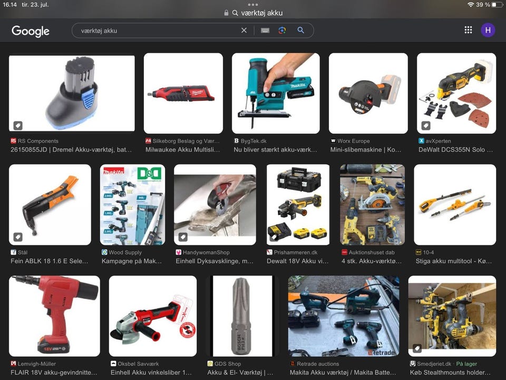Open the DeWalt multitool image
This screenshot has width=506, height=380.
click(456, 93)
